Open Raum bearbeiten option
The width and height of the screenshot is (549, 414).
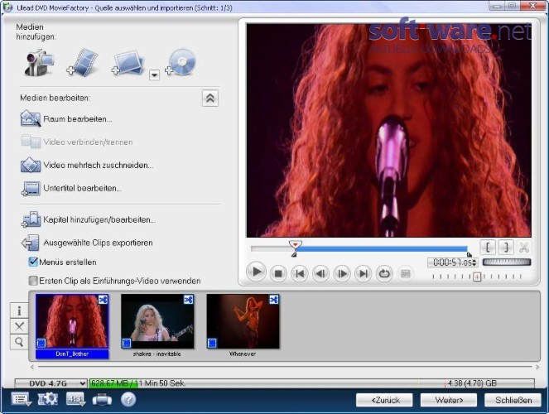click(78, 119)
